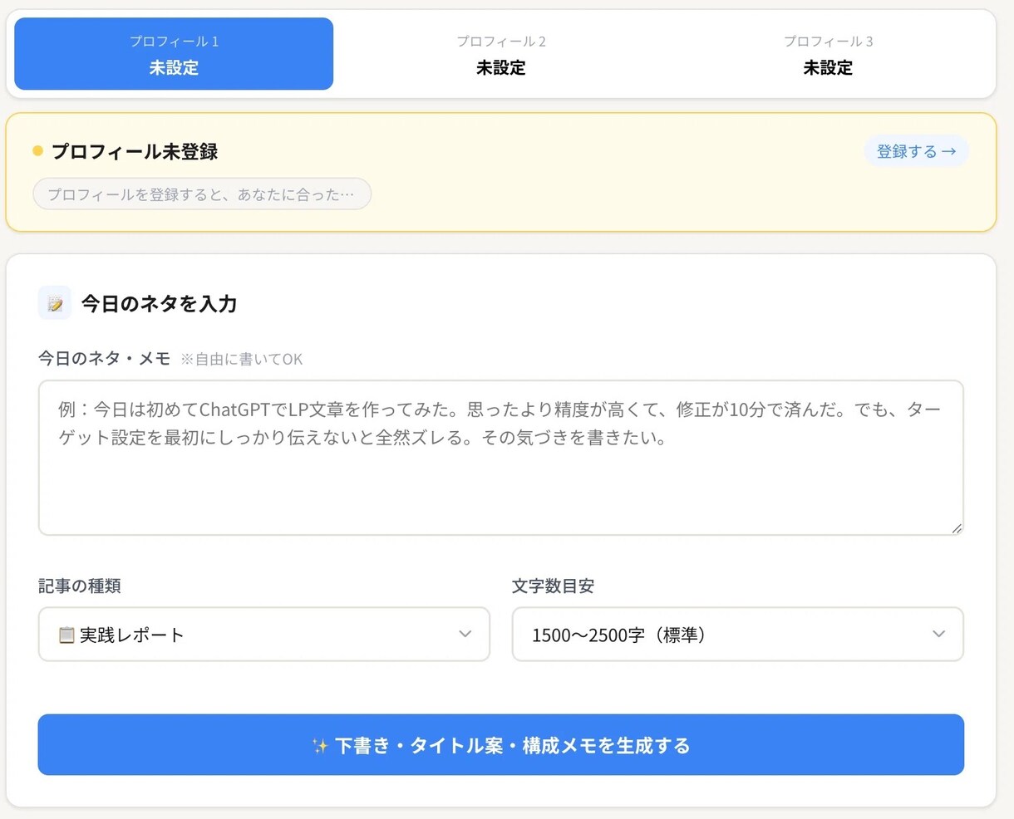Click the clipboard icon in 実践レポート

(x=66, y=635)
